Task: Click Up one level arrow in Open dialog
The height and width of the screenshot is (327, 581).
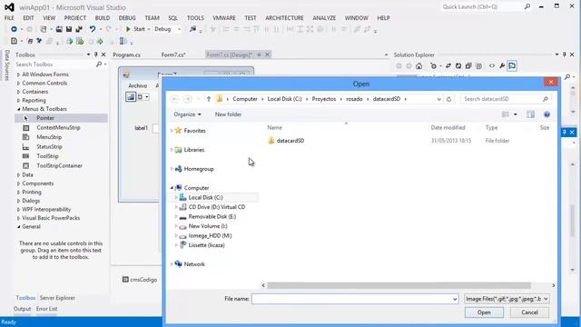Action: tap(209, 99)
